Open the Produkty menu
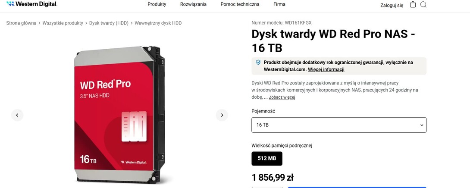This screenshot has width=470, height=188. click(x=157, y=4)
